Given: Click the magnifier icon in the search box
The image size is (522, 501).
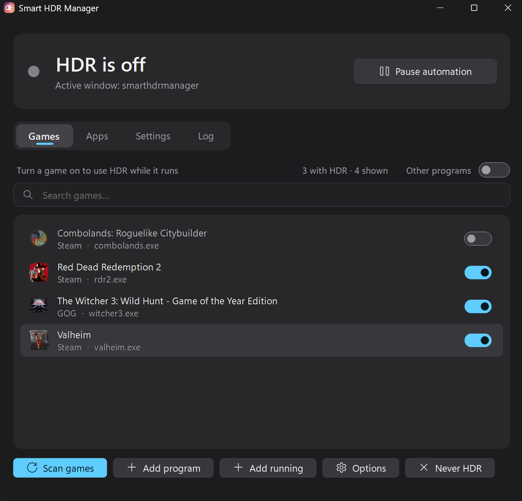Looking at the screenshot, I should [28, 195].
